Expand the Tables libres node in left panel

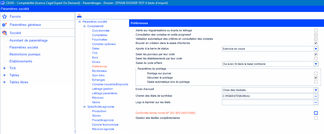click(x=4, y=82)
